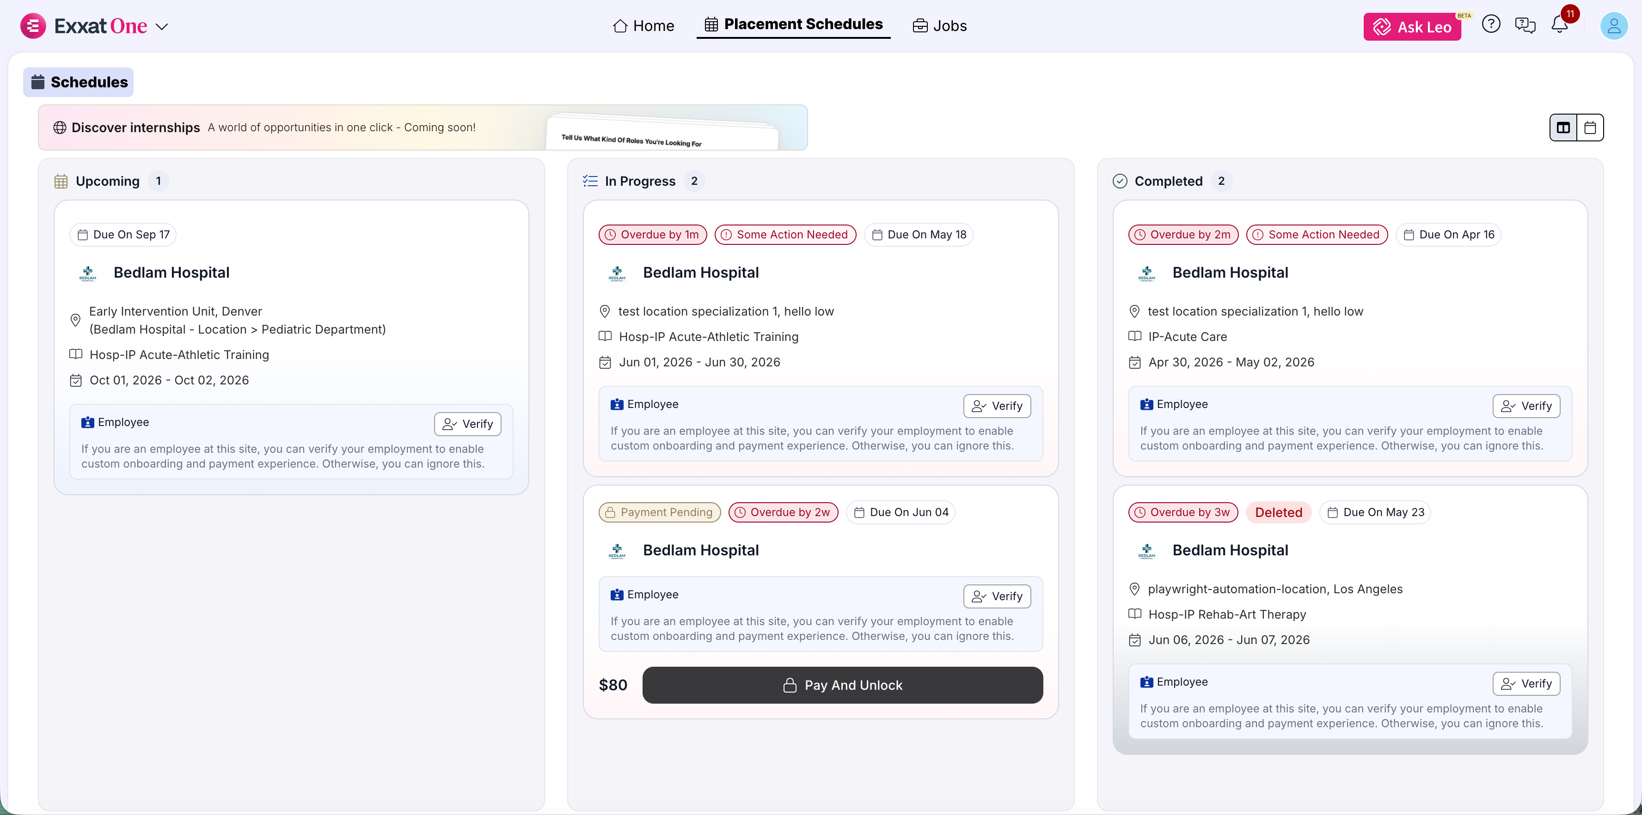
Task: Click the Completed checkmark icon
Action: (x=1120, y=181)
